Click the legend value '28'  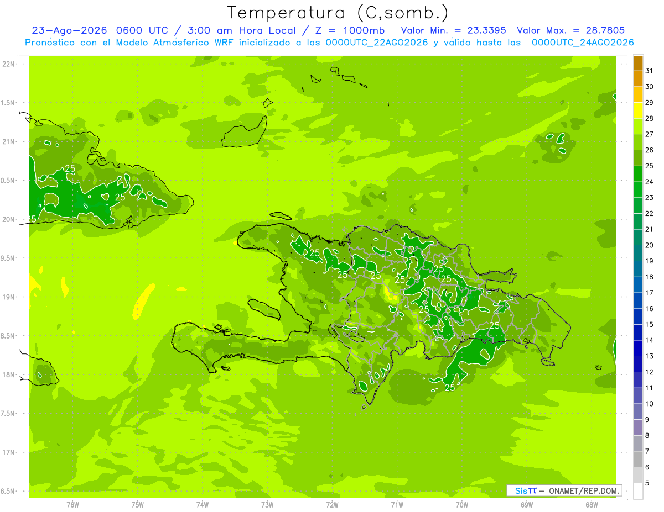[650, 118]
